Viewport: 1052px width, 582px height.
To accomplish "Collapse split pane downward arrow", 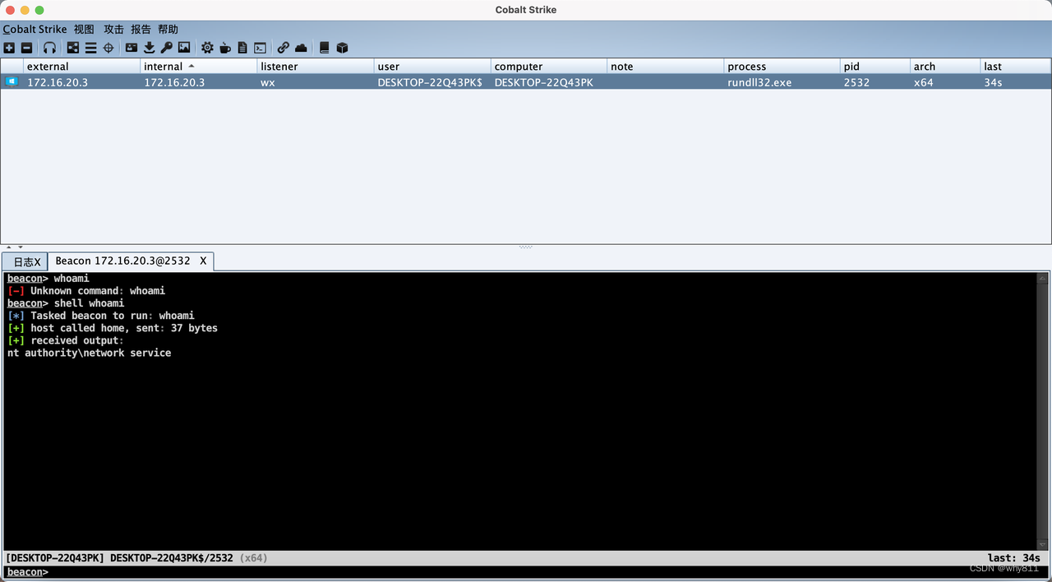I will (x=21, y=247).
